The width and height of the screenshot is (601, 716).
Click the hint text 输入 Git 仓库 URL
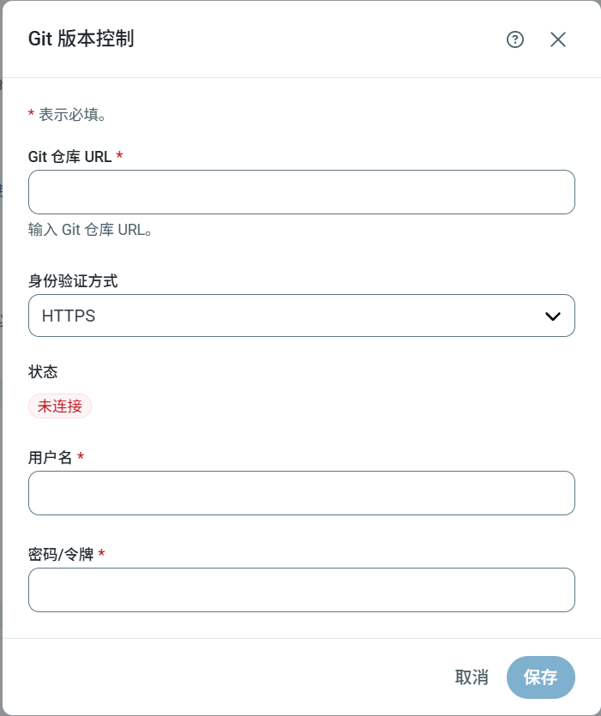[x=90, y=230]
